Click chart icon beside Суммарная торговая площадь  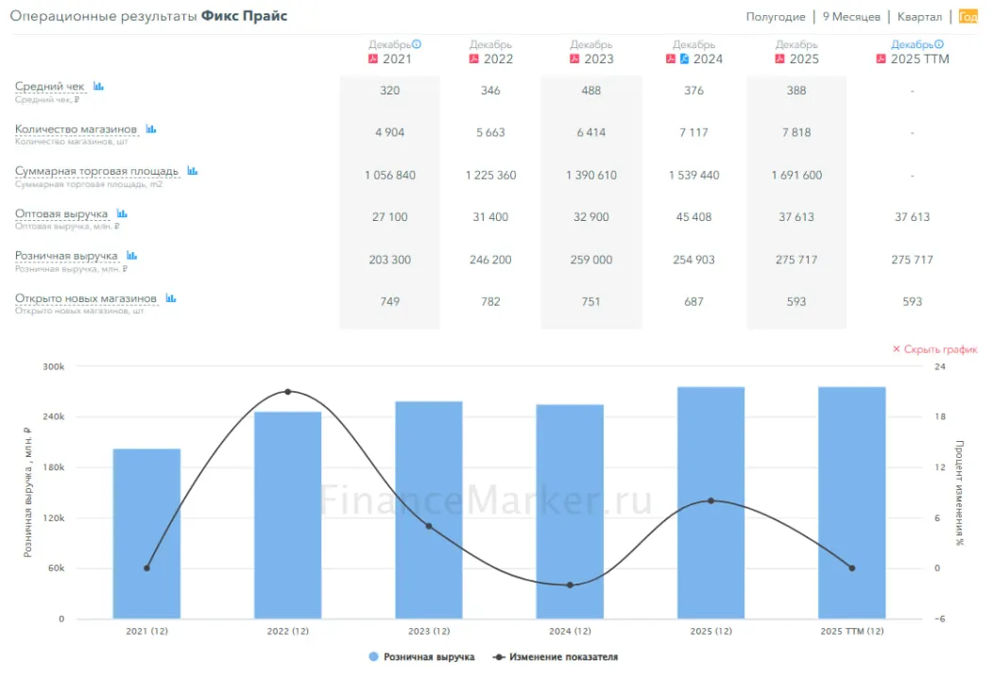(x=192, y=171)
